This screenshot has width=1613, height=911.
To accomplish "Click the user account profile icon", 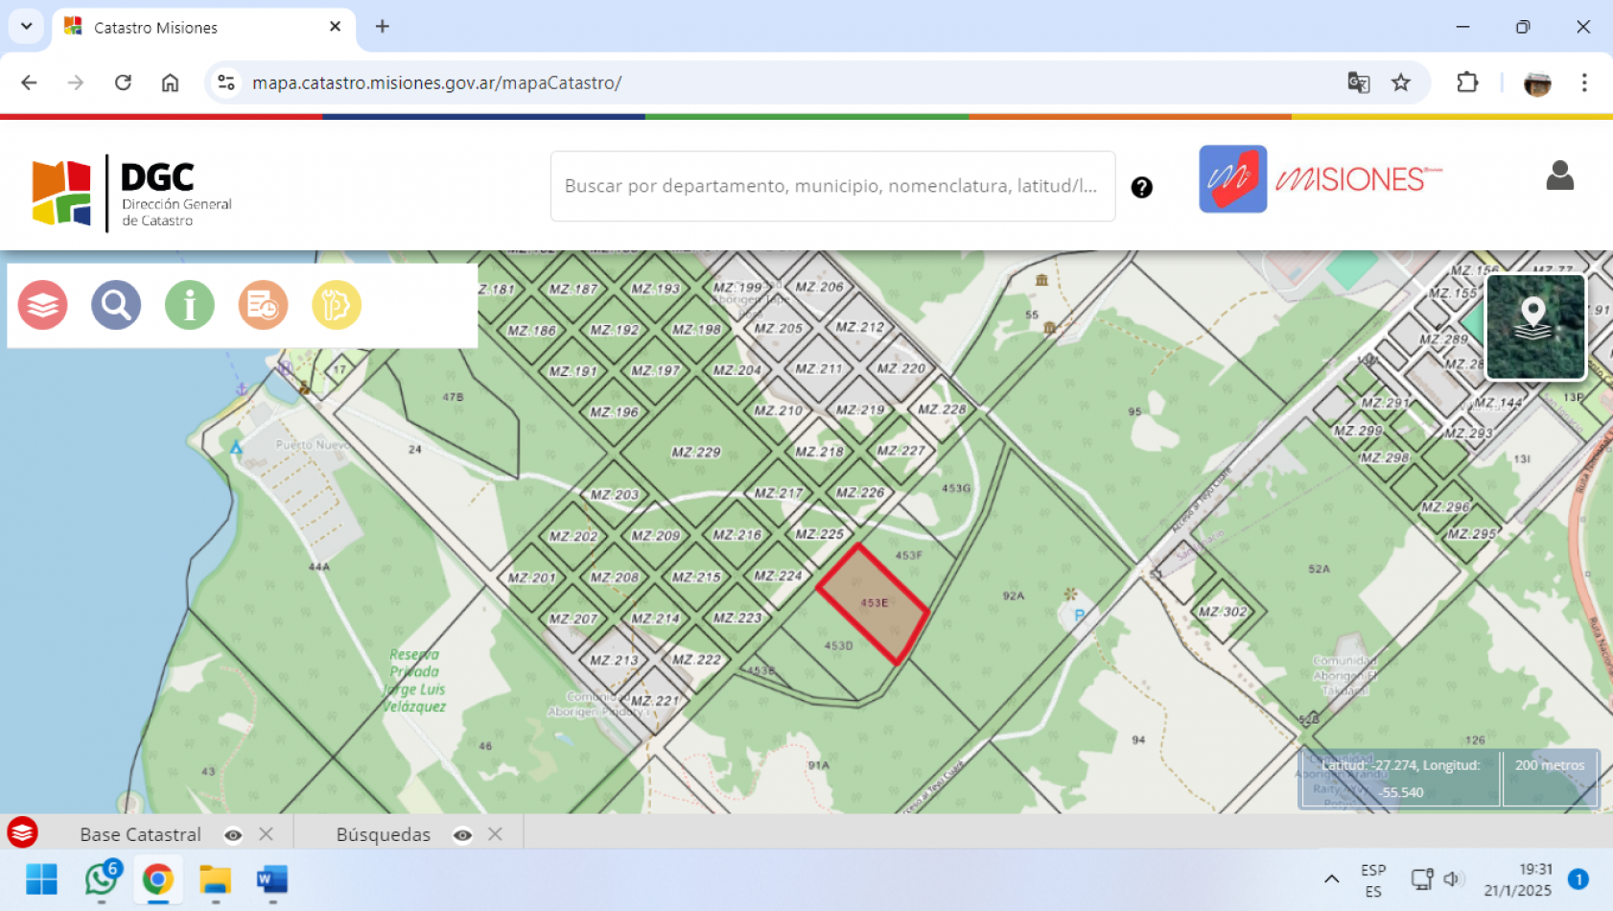I will (1559, 176).
